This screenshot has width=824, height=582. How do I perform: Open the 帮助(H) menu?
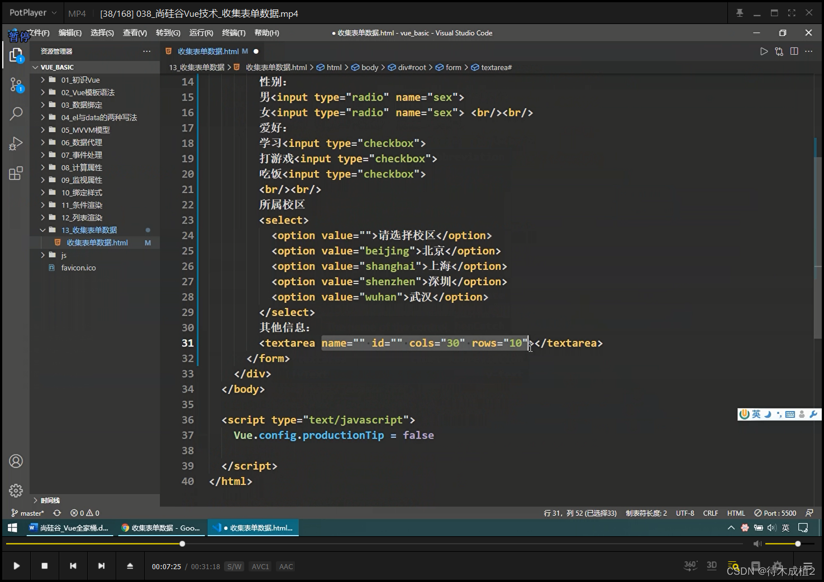pyautogui.click(x=266, y=33)
